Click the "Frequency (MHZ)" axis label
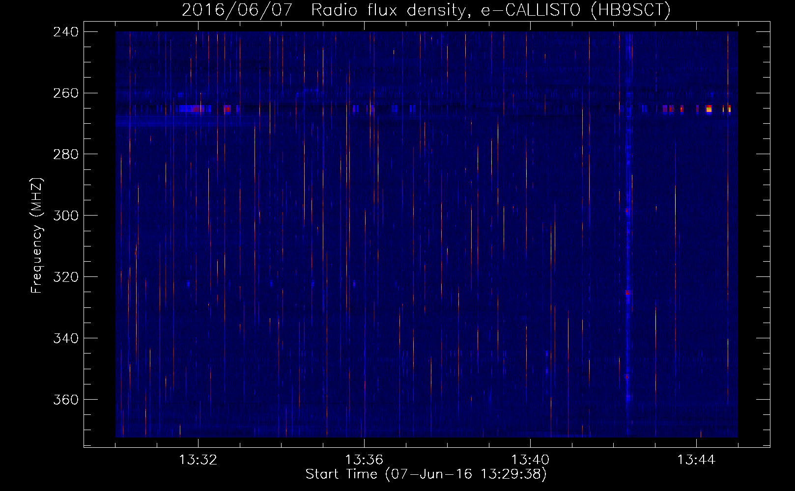Viewport: 795px width, 491px height. coord(37,236)
